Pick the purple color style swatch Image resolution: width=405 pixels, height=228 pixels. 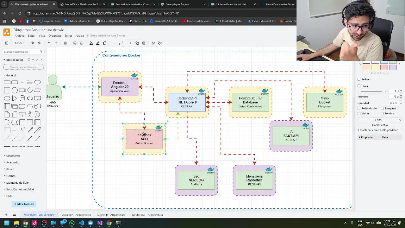click(393, 67)
